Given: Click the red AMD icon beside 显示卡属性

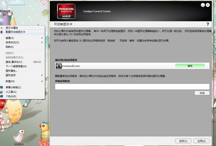Looking at the screenshot, I should click(2, 28).
